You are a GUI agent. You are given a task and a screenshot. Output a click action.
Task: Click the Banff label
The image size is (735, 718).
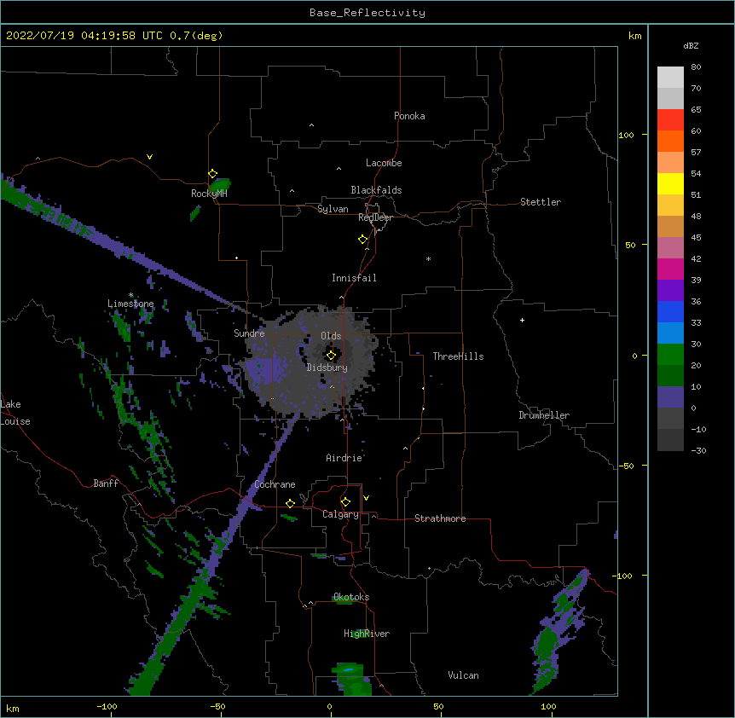tap(106, 483)
